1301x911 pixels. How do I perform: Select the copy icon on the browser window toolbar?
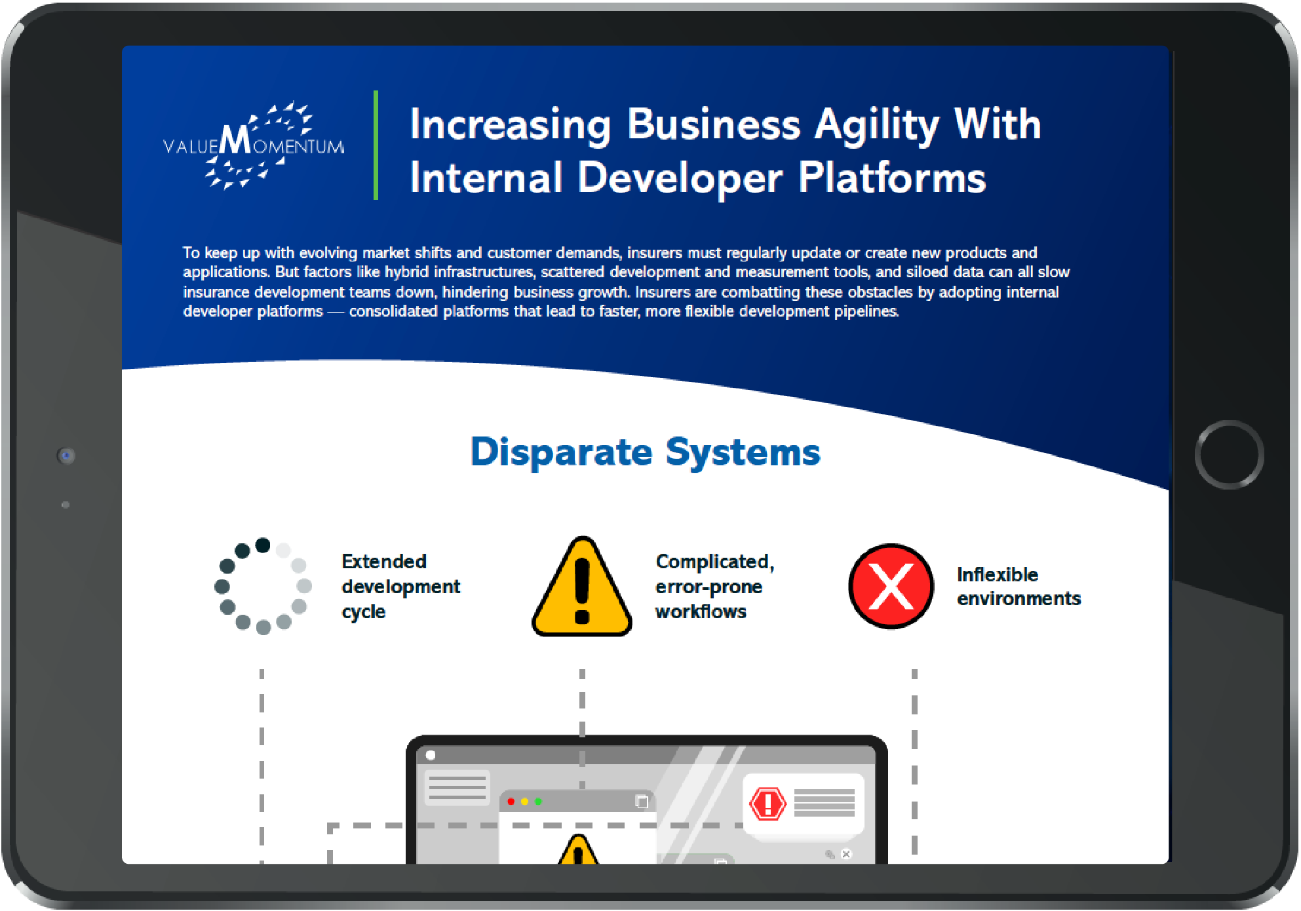641,802
